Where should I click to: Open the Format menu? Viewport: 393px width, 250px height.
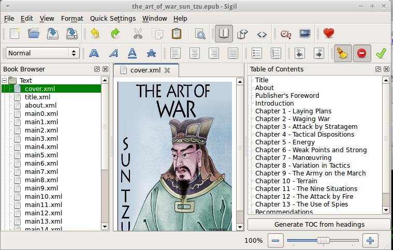(72, 18)
